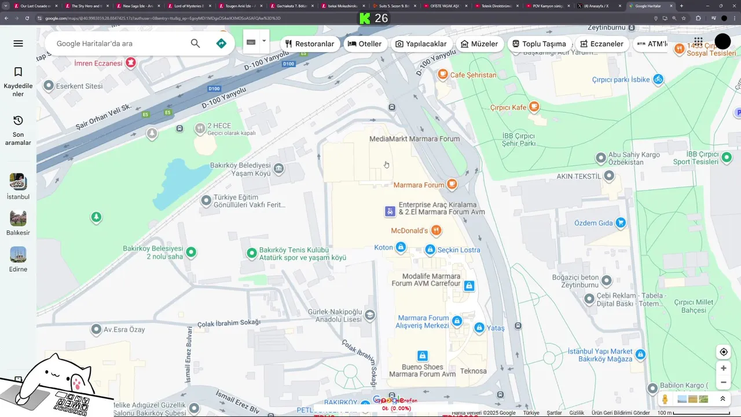
Task: Zoom out with the minus button
Action: (x=723, y=382)
